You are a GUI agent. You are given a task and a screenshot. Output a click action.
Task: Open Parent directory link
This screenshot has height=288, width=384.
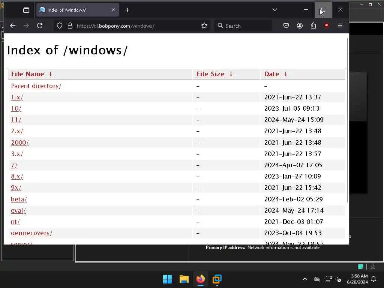pos(36,86)
